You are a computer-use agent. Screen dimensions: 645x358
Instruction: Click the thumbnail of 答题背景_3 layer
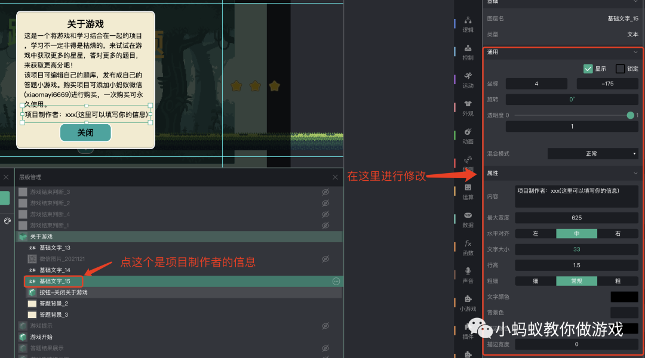point(32,315)
